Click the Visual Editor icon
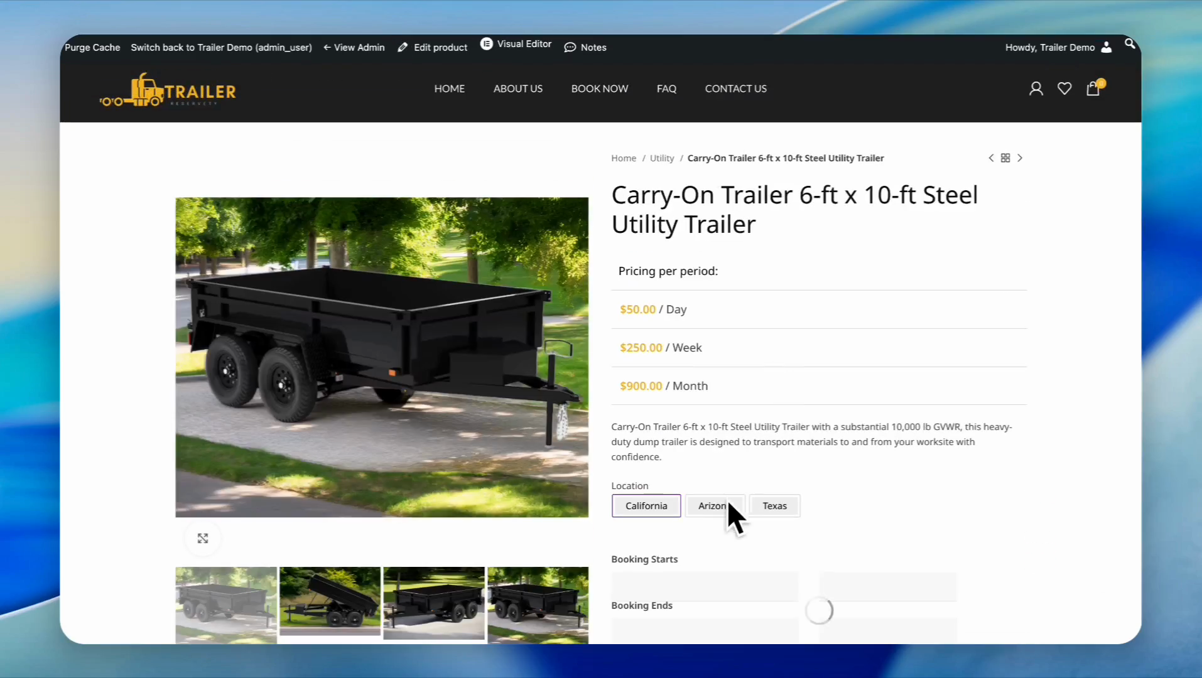Viewport: 1202px width, 678px height. coord(486,43)
